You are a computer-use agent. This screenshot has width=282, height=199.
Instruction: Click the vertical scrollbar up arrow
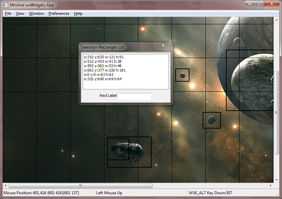pyautogui.click(x=276, y=20)
